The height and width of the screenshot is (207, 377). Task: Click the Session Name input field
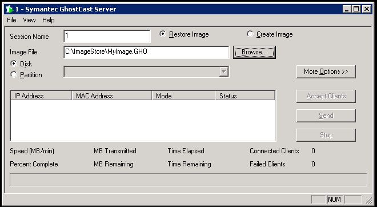coord(107,36)
